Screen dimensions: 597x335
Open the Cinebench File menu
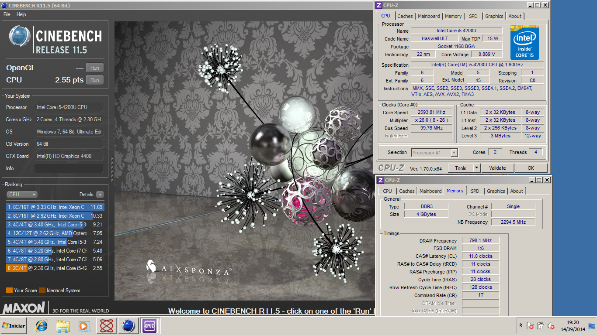click(7, 14)
